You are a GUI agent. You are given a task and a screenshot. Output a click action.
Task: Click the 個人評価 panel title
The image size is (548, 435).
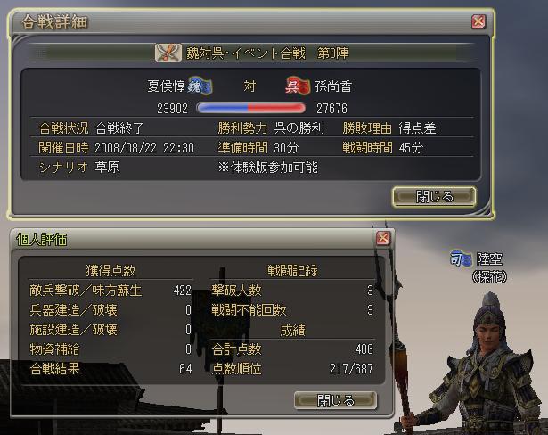(x=42, y=240)
